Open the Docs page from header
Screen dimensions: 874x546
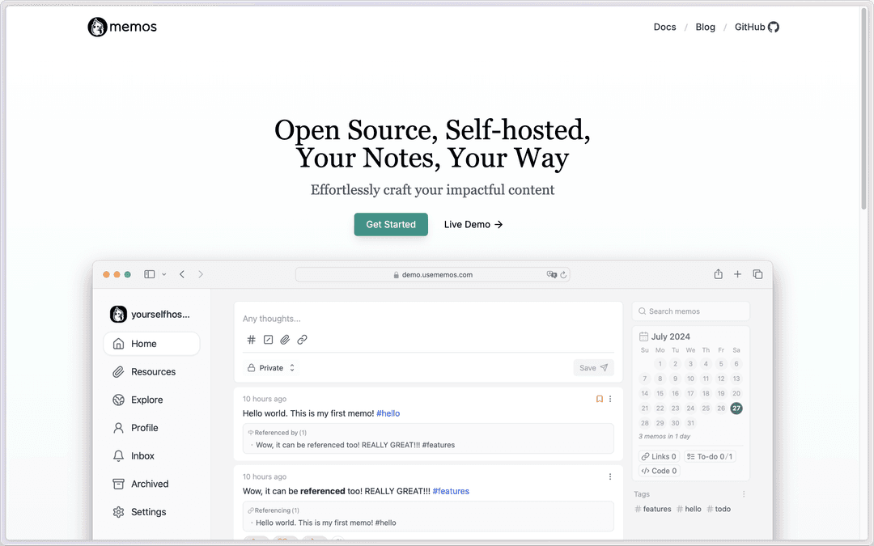(x=664, y=27)
